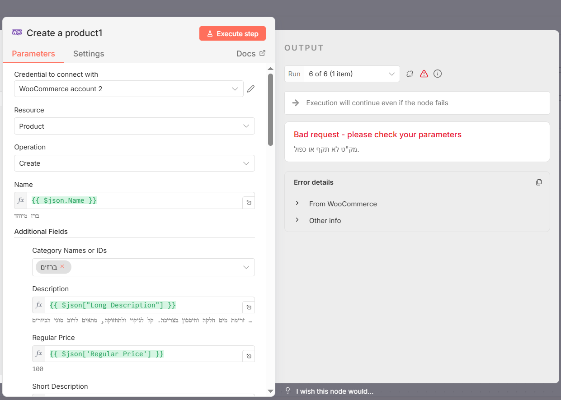Open expression editor for the Description field
The width and height of the screenshot is (561, 400).
tap(249, 307)
